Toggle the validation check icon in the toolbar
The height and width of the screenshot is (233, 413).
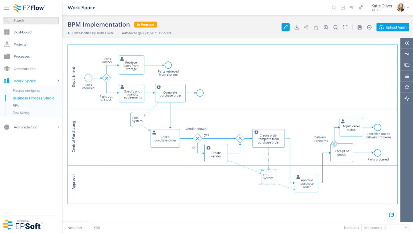point(369,27)
